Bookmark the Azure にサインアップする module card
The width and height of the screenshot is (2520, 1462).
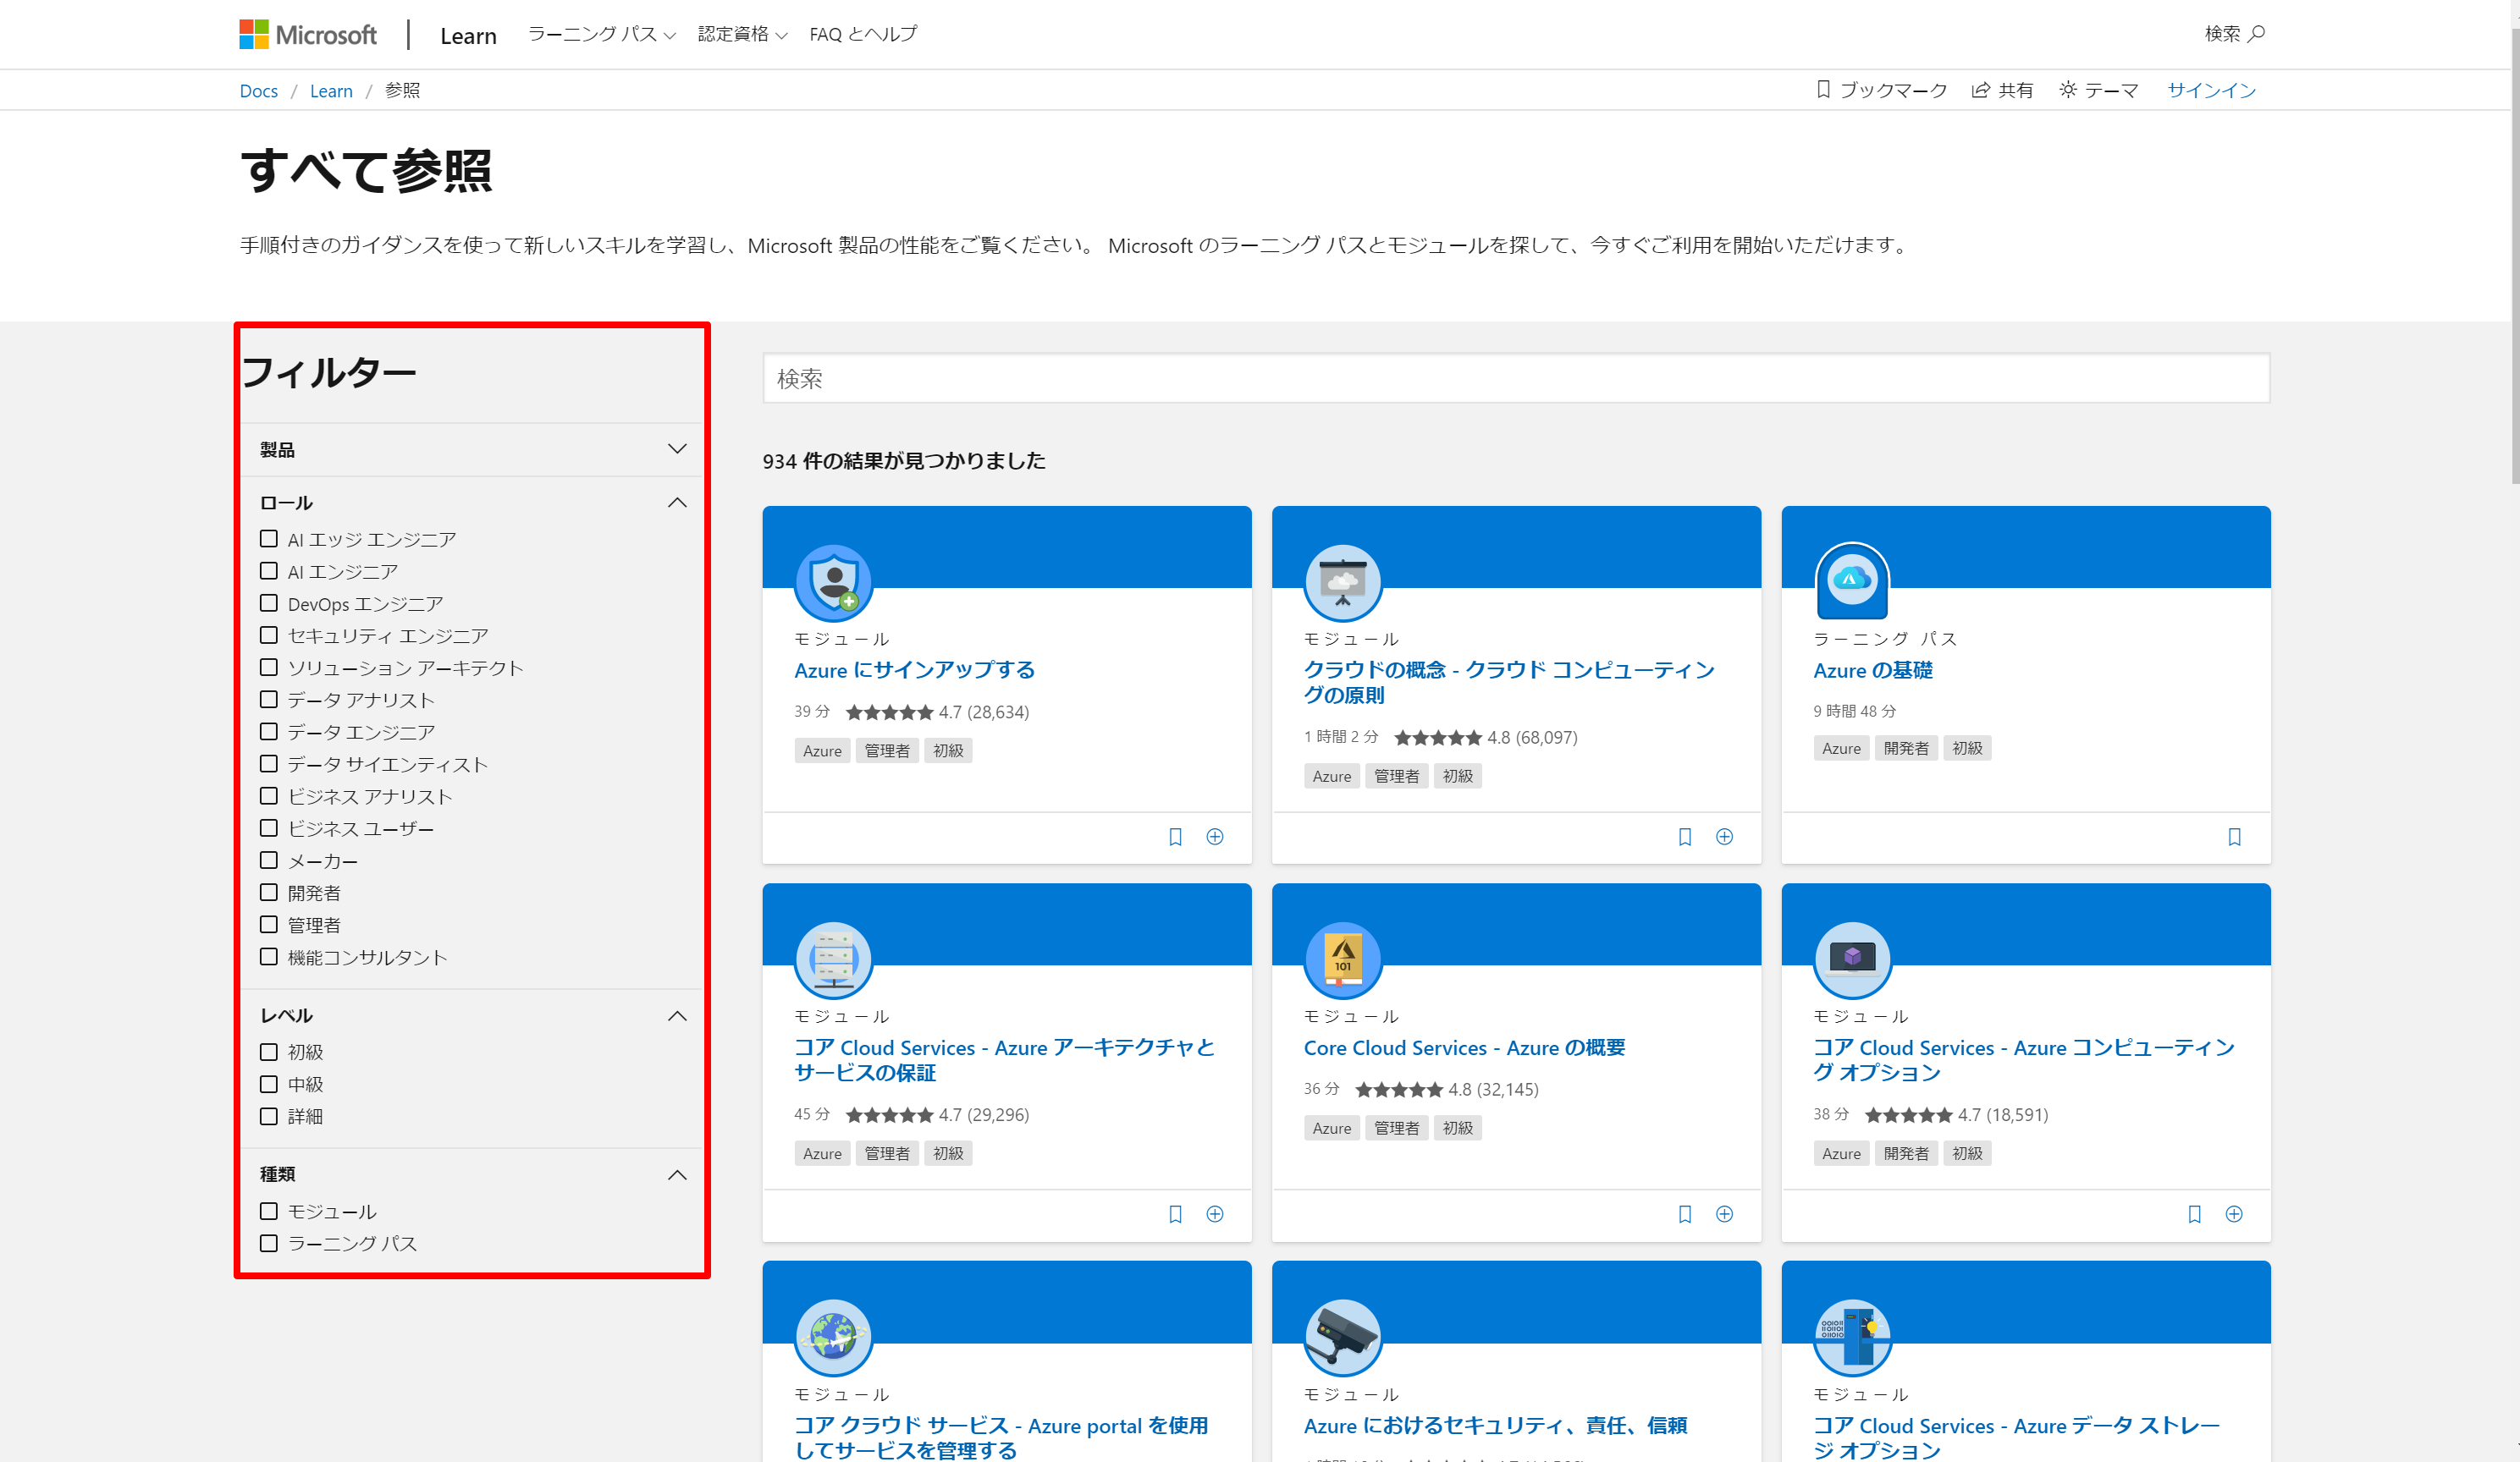pos(1175,838)
